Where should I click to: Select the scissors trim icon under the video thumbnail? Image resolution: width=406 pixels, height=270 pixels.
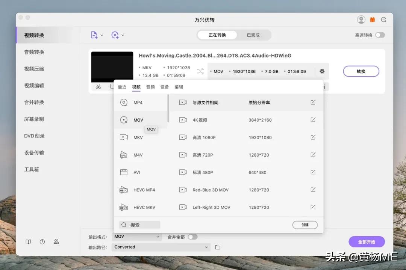pyautogui.click(x=98, y=86)
